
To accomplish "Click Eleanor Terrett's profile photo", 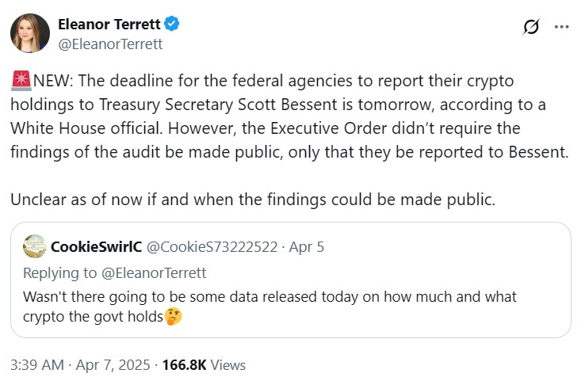I will tap(31, 33).
